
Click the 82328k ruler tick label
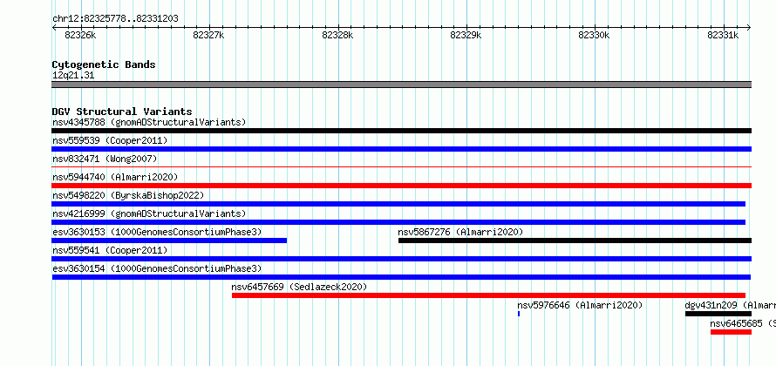[337, 35]
